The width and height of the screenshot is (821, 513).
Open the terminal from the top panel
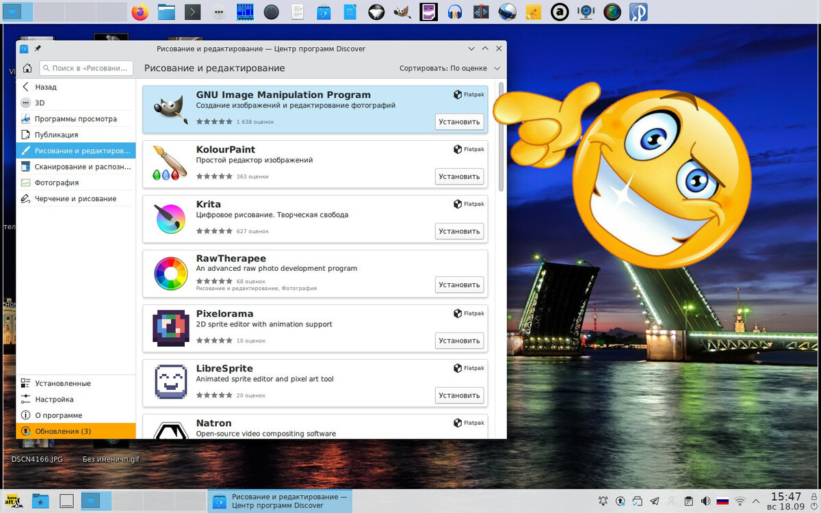pyautogui.click(x=193, y=12)
